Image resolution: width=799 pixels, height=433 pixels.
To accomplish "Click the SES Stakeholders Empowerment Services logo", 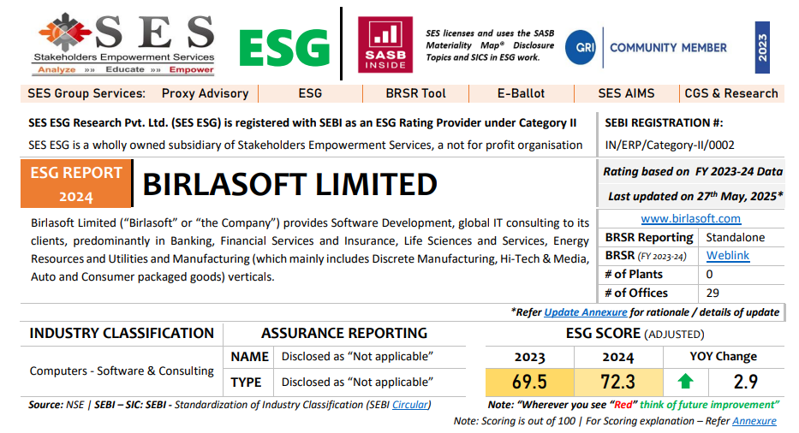I will coord(124,44).
